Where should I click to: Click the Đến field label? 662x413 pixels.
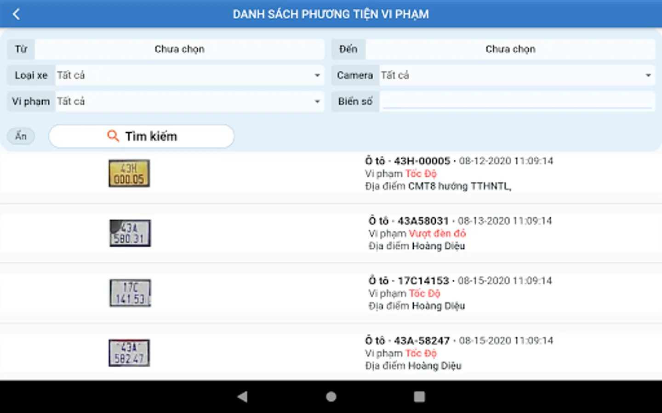click(x=348, y=49)
